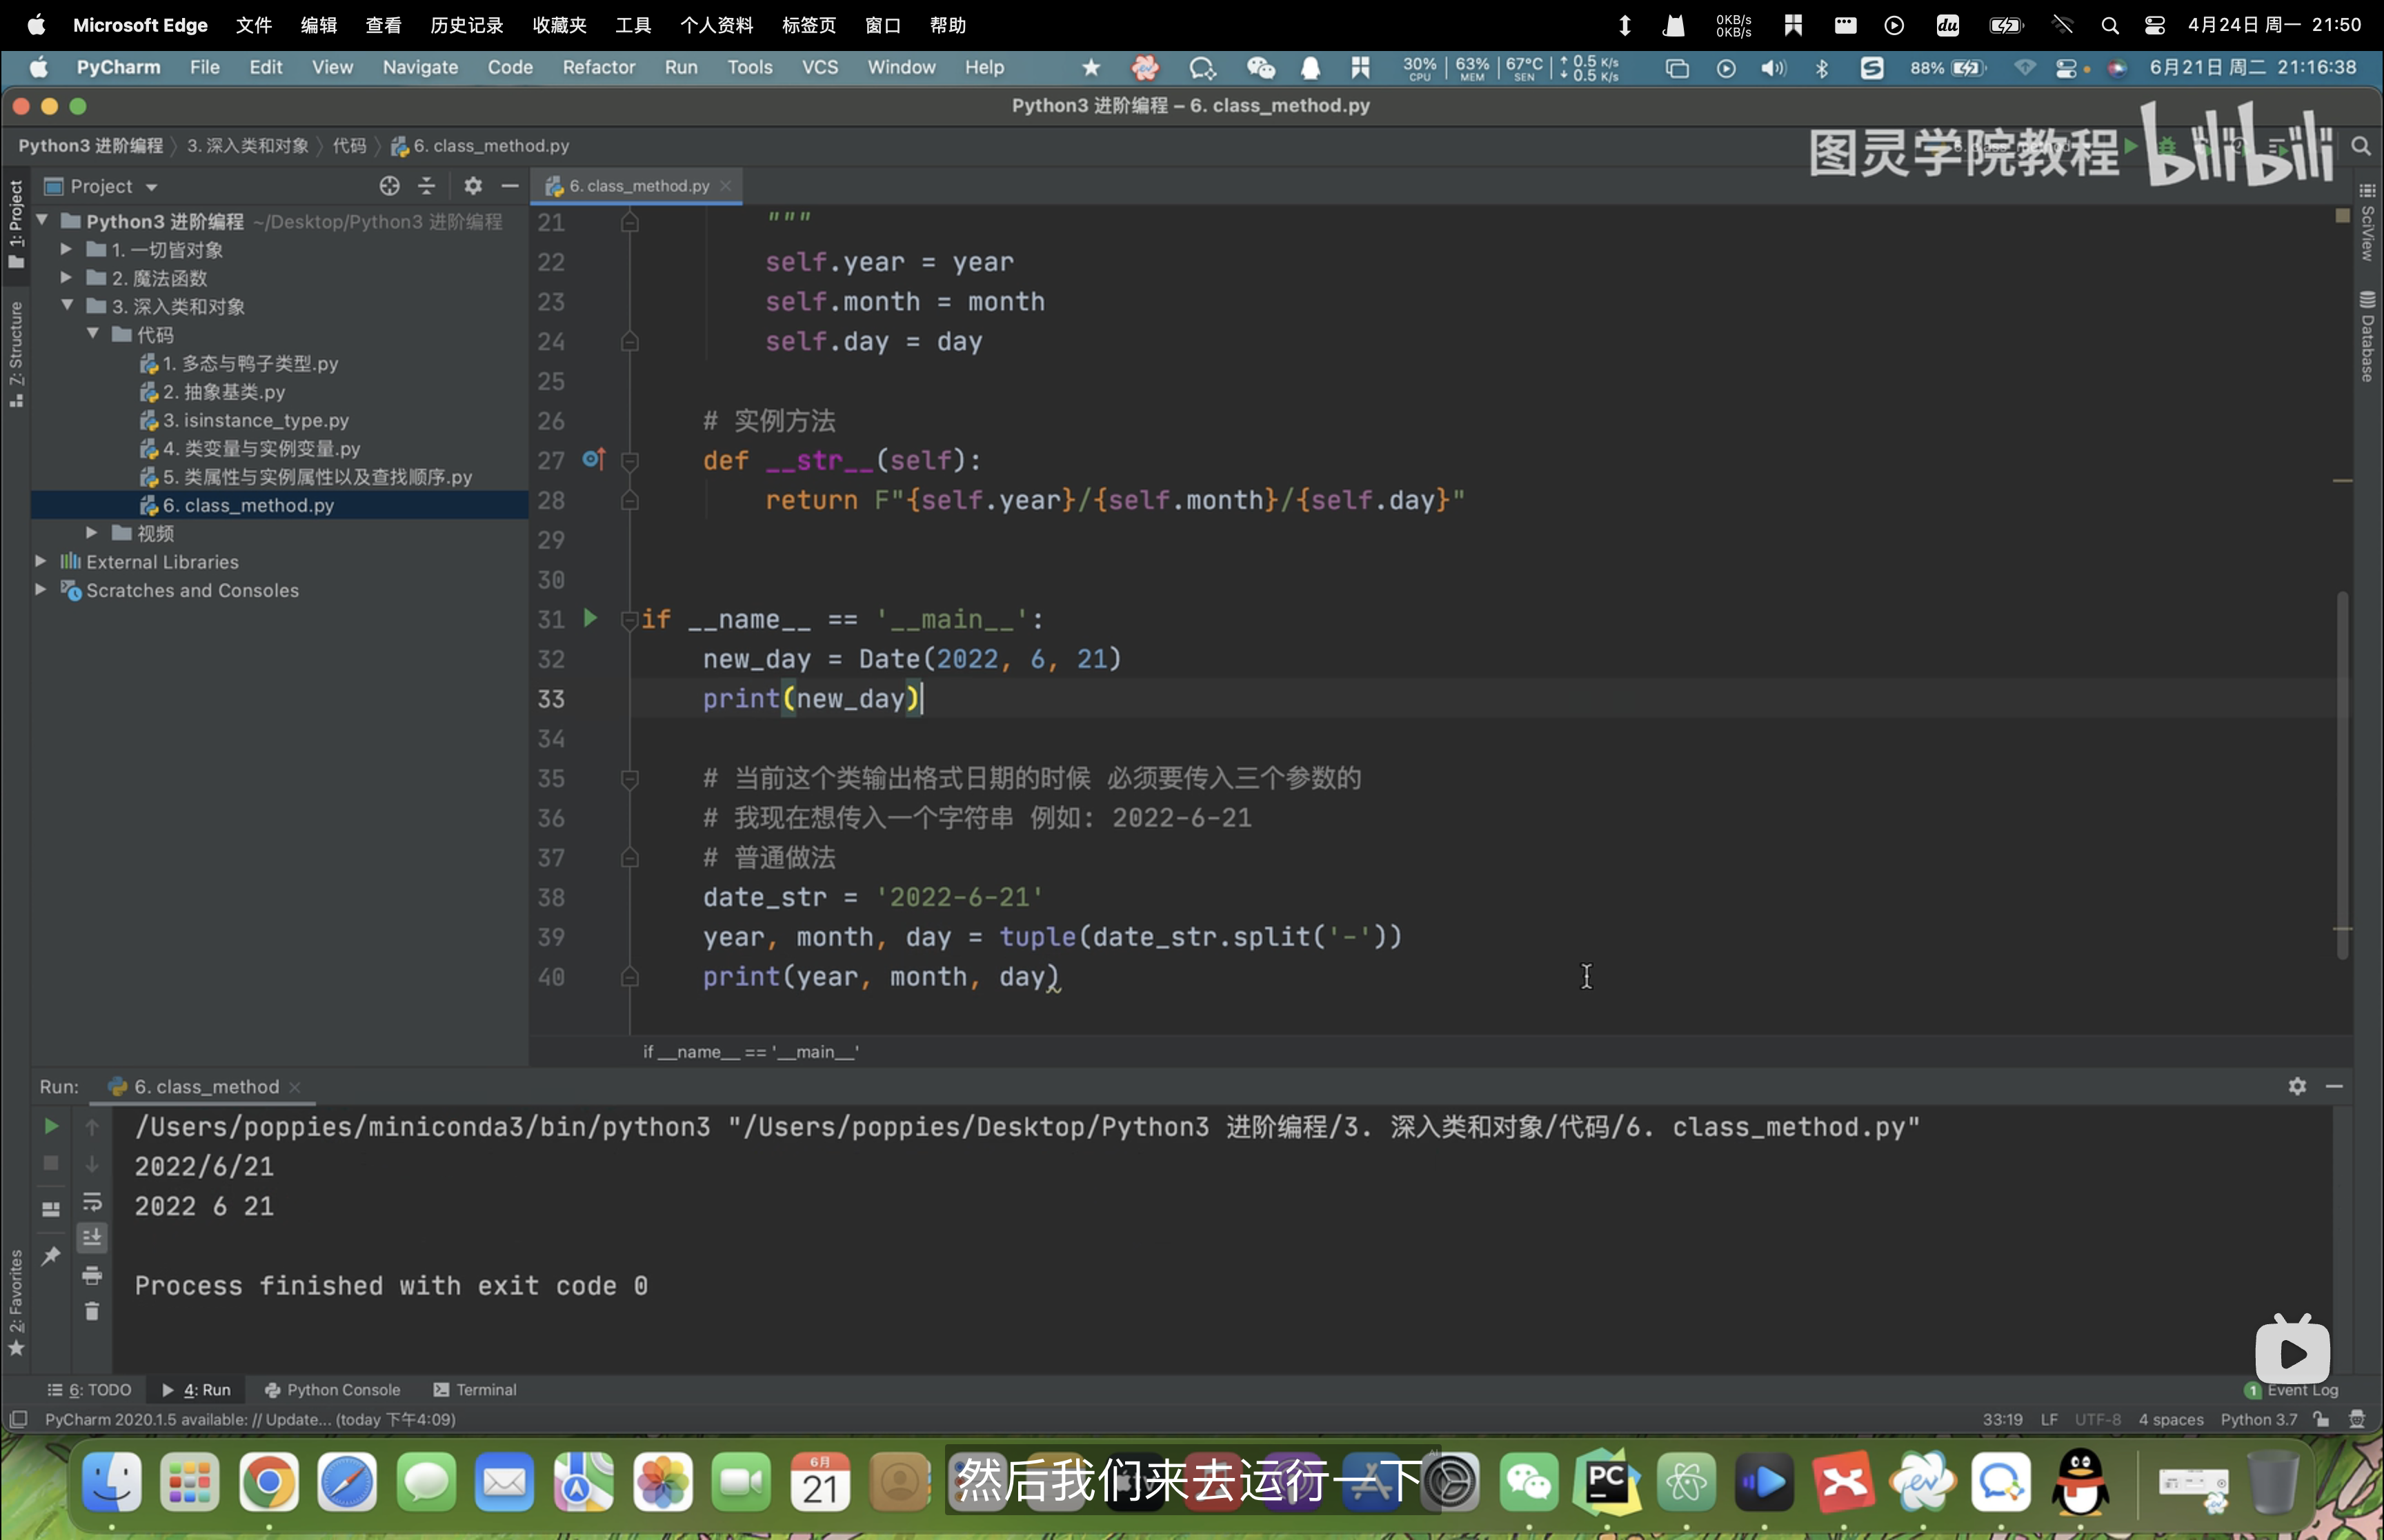Expand External Libraries node
The height and width of the screenshot is (1540, 2384).
[41, 561]
